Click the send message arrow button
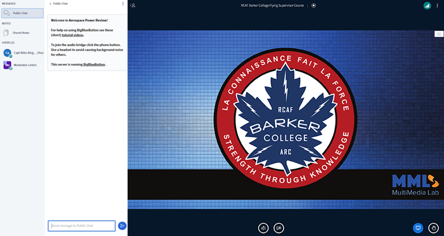Image resolution: width=444 pixels, height=236 pixels. (122, 226)
